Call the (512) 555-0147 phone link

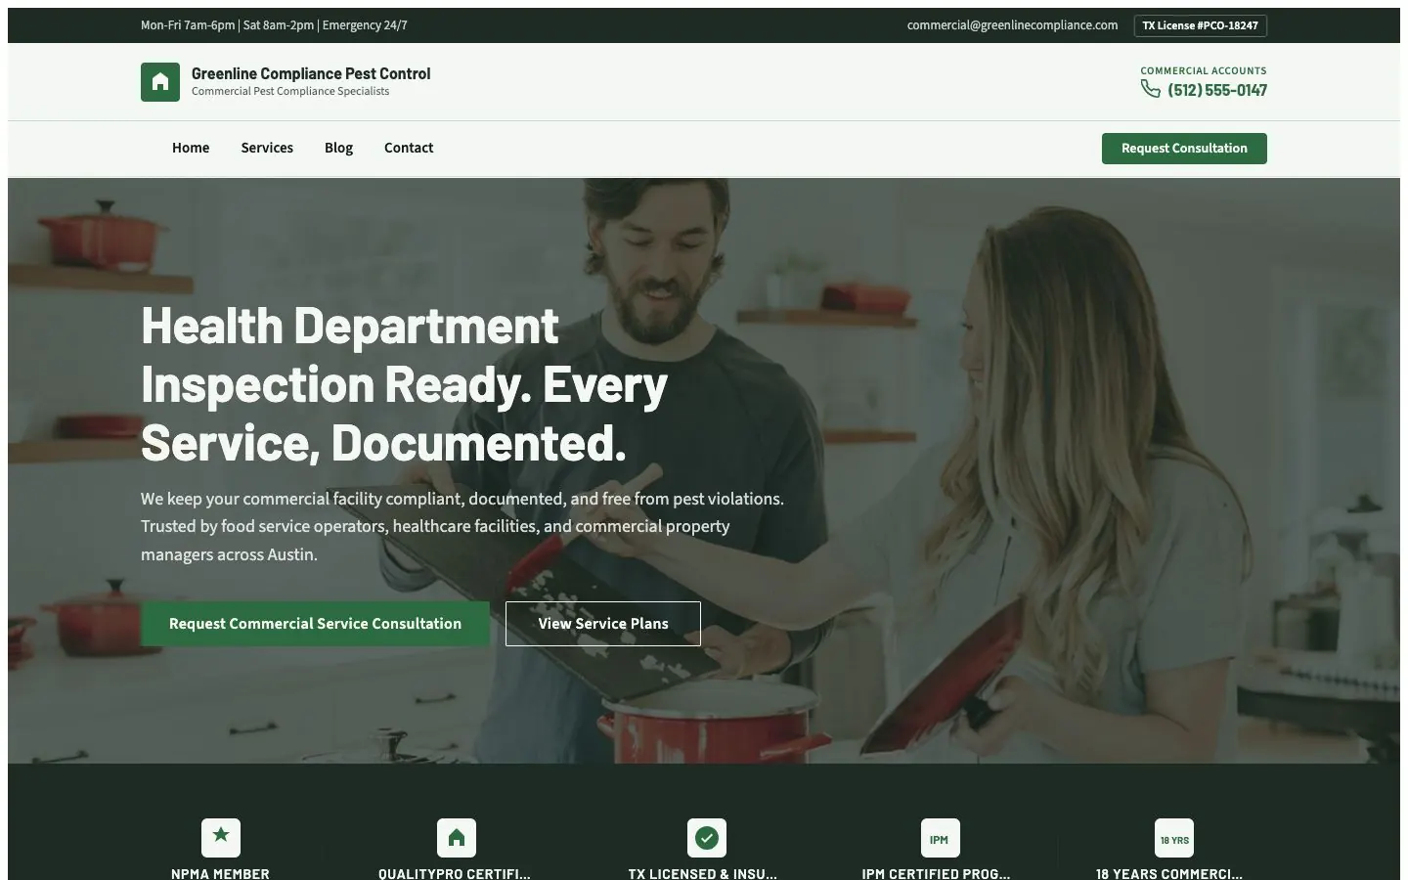click(1217, 90)
